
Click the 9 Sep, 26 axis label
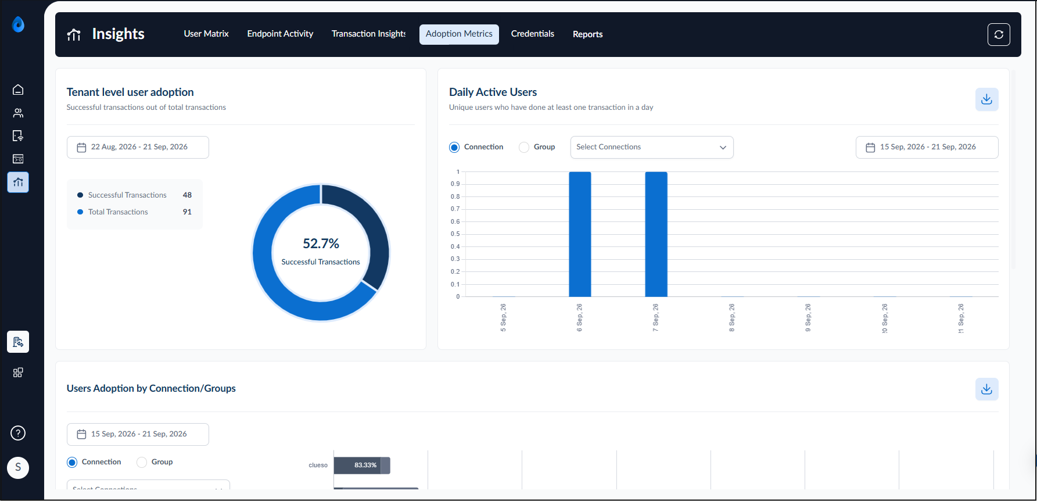coord(808,318)
